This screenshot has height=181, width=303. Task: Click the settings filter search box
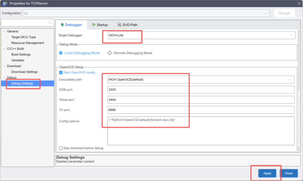(x=27, y=23)
